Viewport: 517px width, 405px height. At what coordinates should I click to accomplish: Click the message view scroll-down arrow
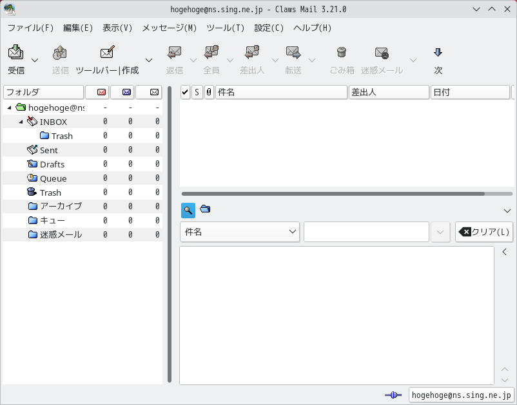click(x=505, y=380)
